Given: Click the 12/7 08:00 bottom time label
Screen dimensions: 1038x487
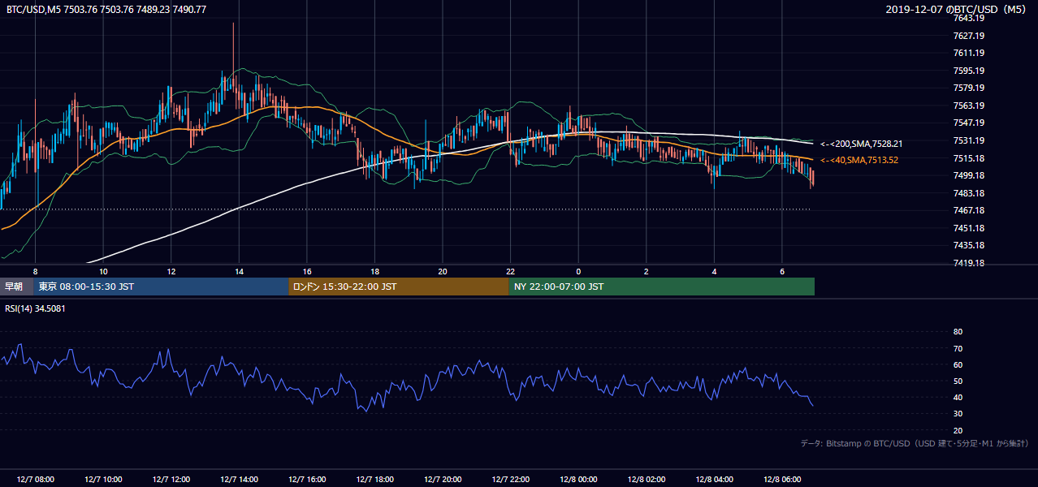Looking at the screenshot, I should pyautogui.click(x=35, y=479).
